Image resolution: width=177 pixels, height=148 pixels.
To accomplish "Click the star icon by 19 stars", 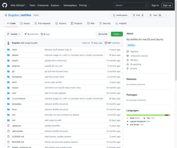I will tap(127, 60).
